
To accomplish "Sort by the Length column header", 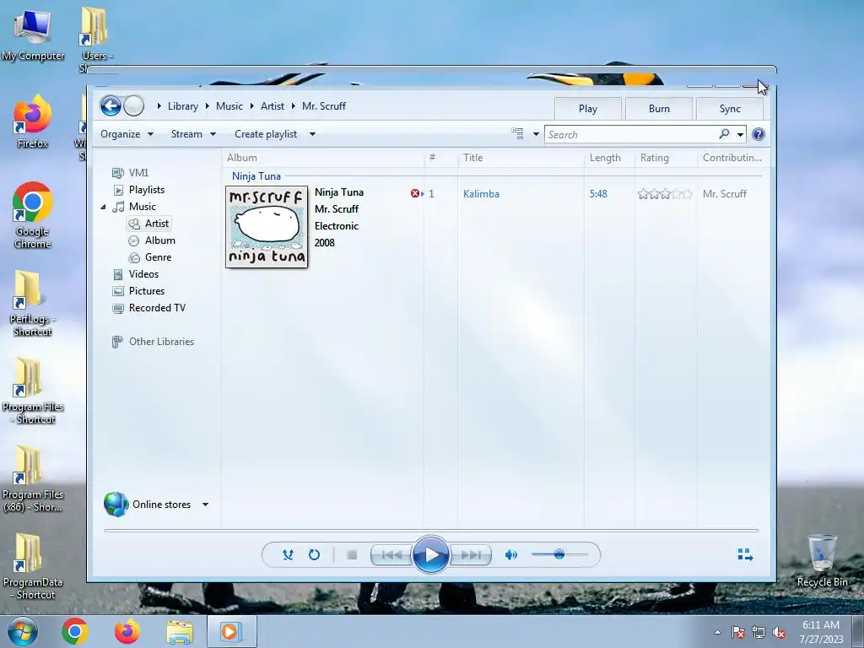I will pyautogui.click(x=609, y=158).
